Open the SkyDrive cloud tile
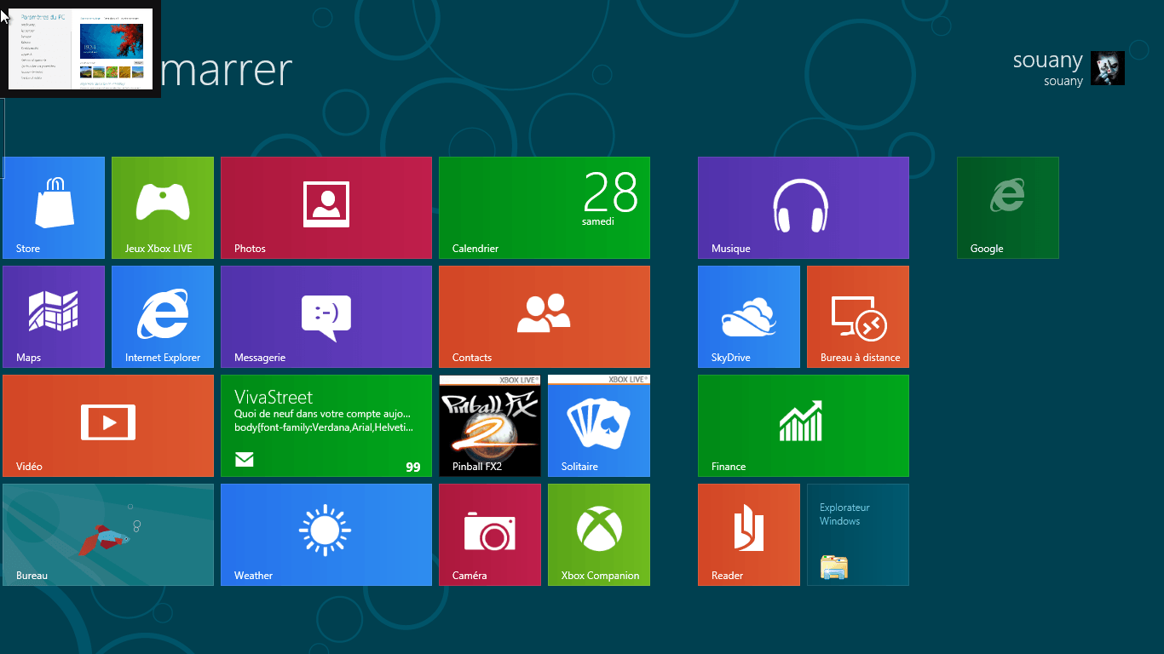1164x654 pixels. tap(749, 317)
